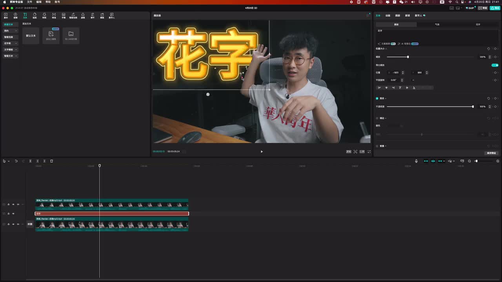Open the 贴纸 (Stickers) panel icon
502x282 pixels.
click(x=35, y=16)
